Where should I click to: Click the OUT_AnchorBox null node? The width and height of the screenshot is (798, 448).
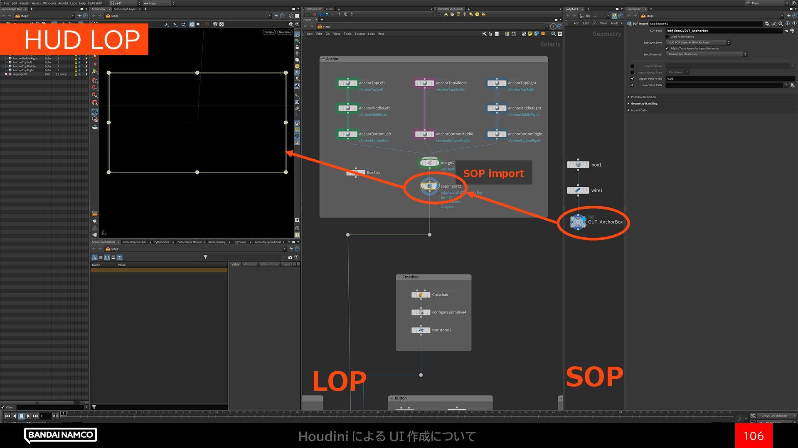(x=578, y=222)
